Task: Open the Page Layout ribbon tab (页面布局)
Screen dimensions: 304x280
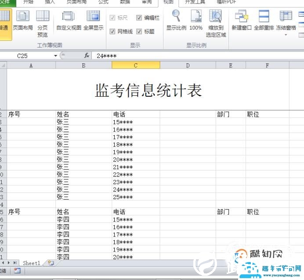Action: (x=76, y=2)
